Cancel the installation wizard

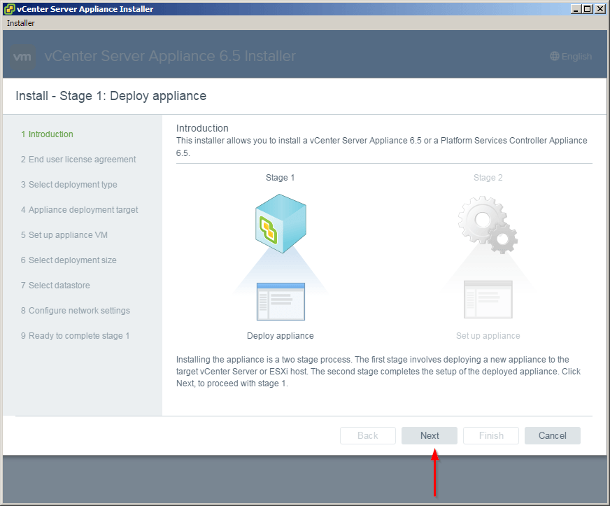(x=552, y=435)
